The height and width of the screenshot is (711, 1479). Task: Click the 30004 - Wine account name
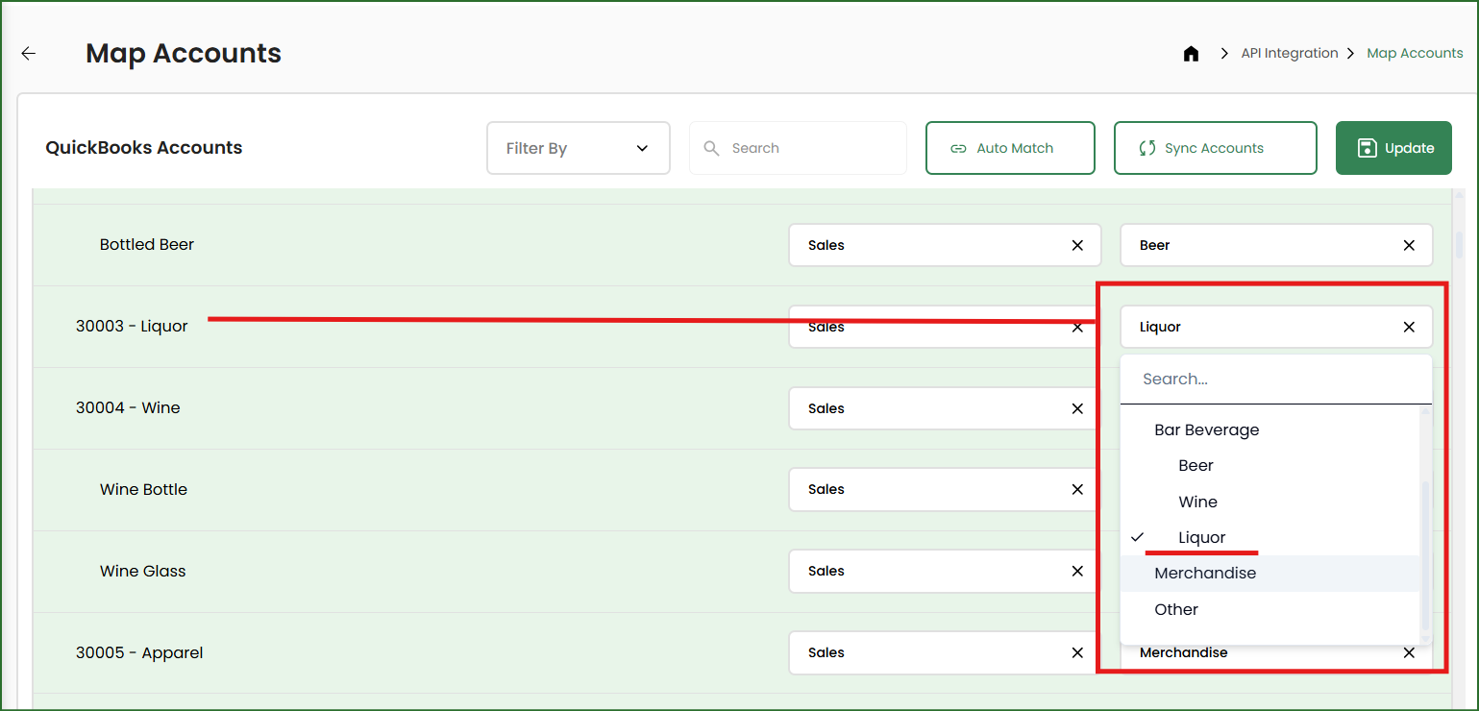[128, 408]
